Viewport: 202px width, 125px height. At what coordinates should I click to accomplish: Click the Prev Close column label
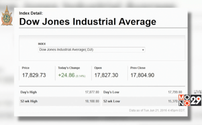[138, 68]
